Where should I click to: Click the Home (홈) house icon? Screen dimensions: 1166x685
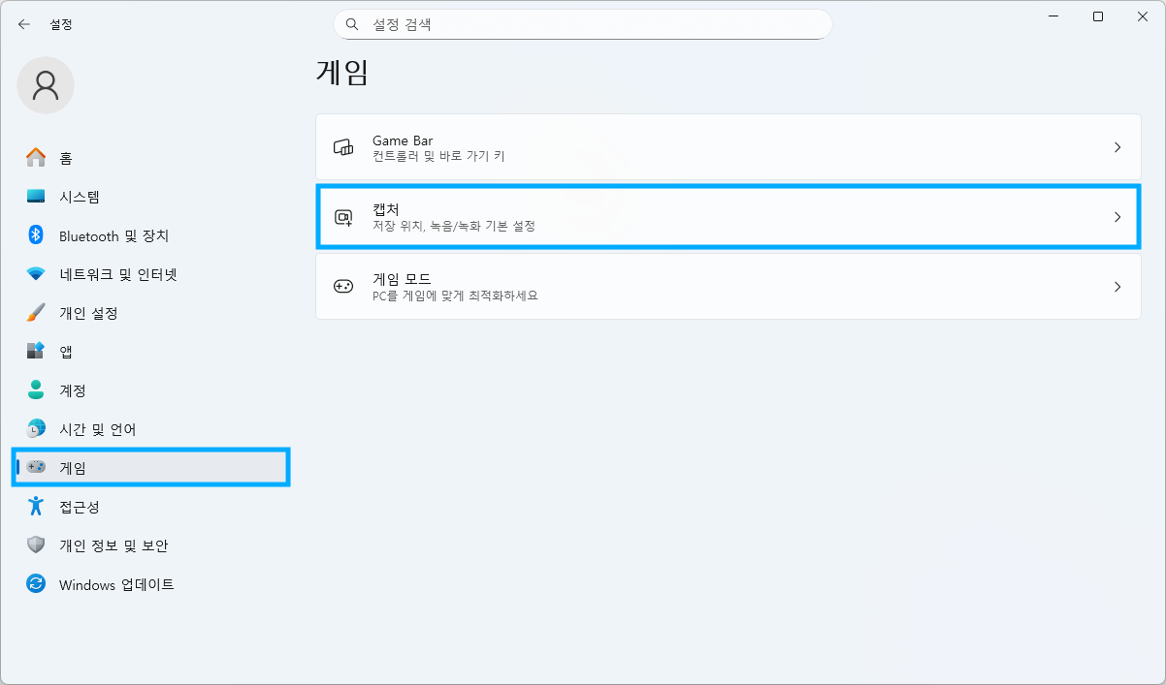[x=36, y=158]
